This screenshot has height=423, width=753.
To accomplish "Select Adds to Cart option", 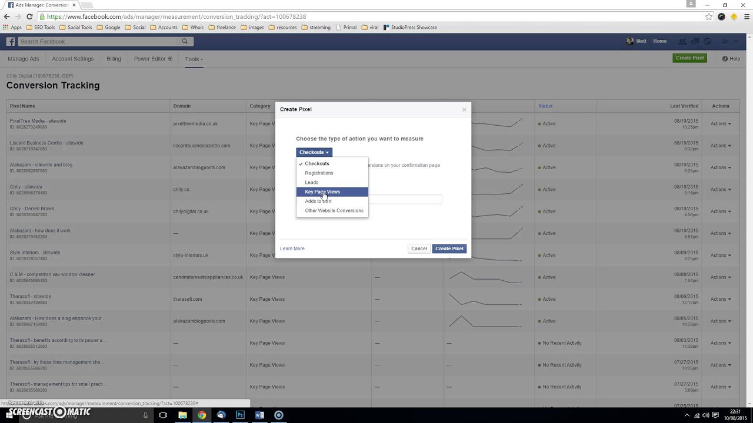I will coord(332,202).
